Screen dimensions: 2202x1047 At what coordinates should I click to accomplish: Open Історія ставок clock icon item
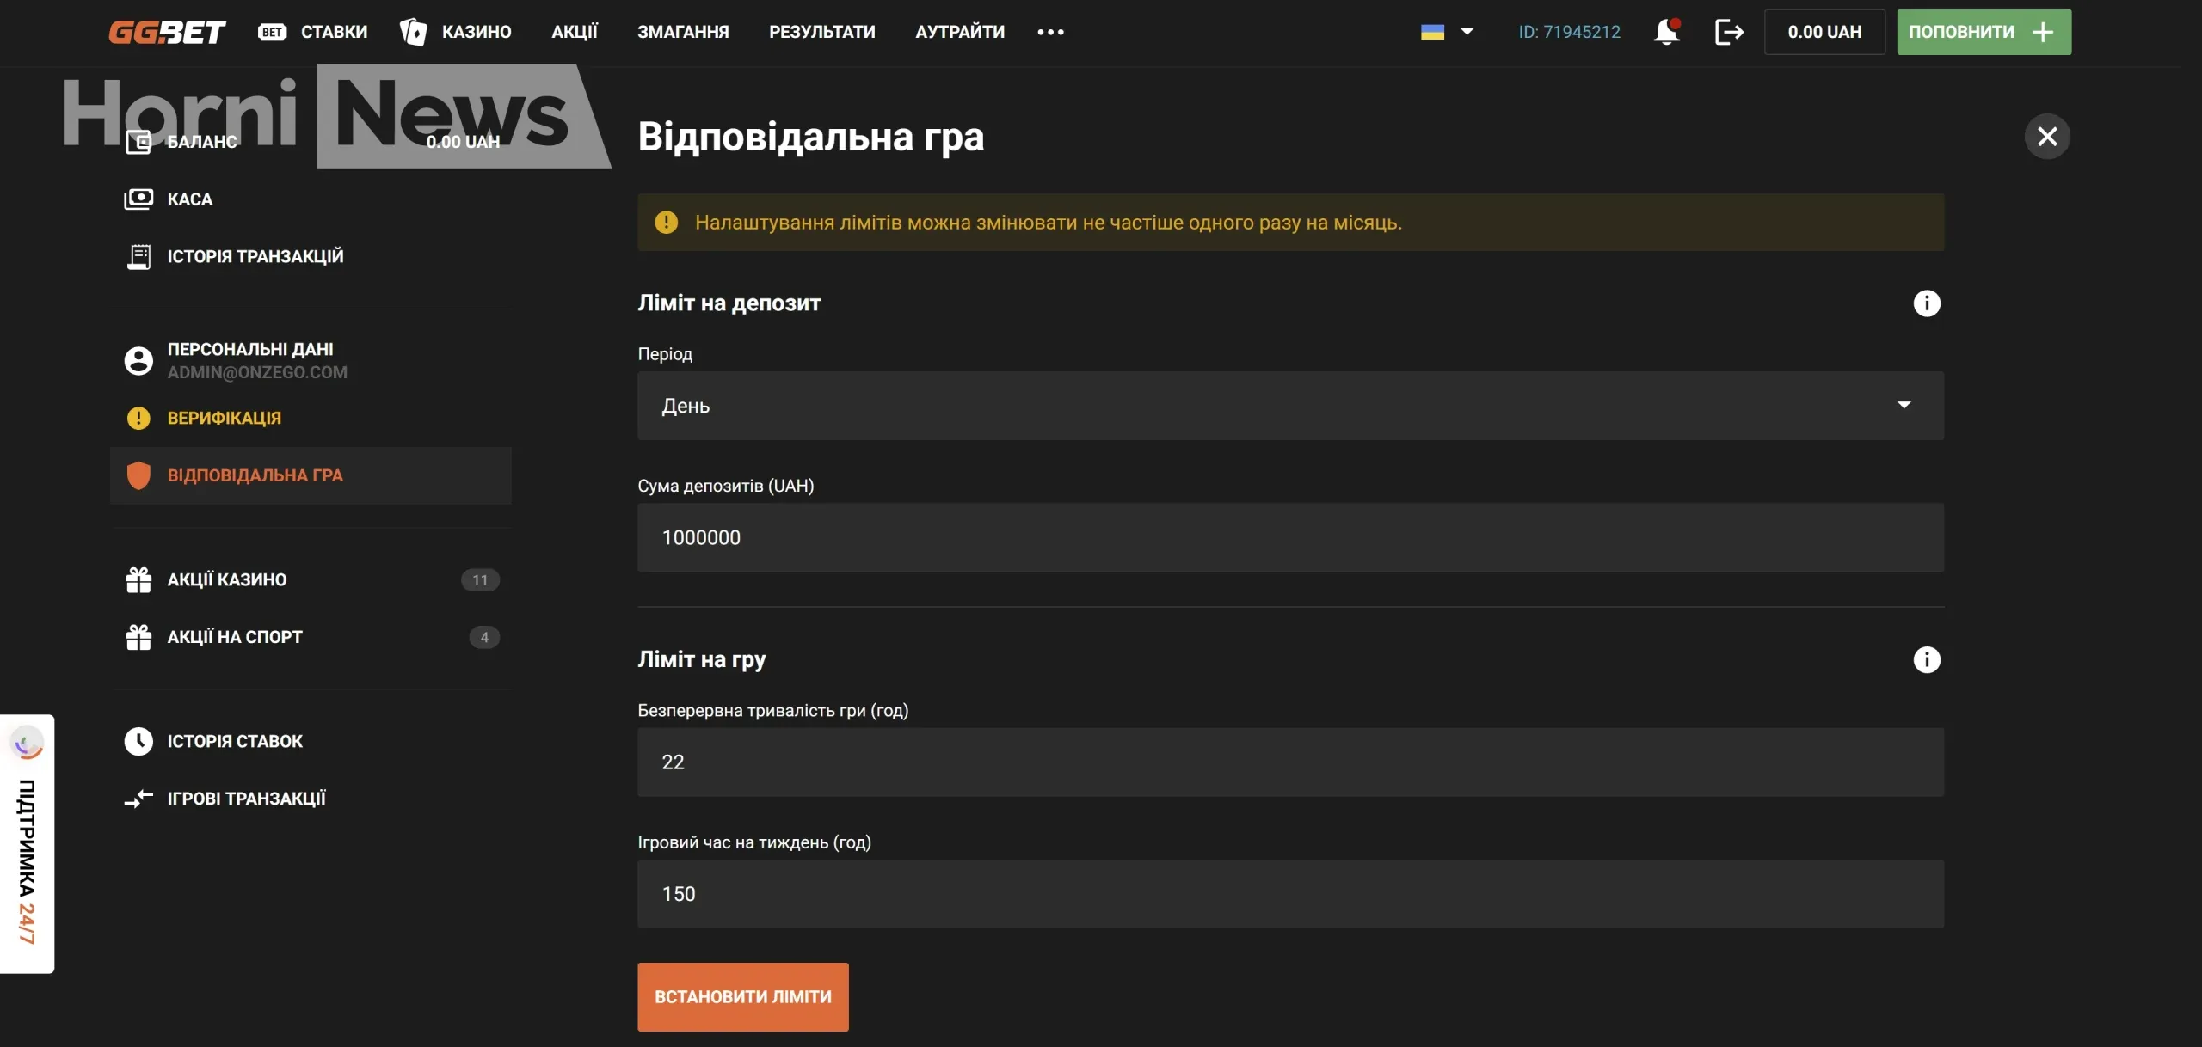(x=234, y=741)
